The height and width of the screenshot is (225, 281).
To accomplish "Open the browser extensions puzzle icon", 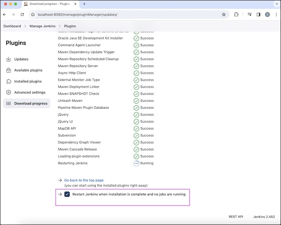I will click(x=236, y=14).
